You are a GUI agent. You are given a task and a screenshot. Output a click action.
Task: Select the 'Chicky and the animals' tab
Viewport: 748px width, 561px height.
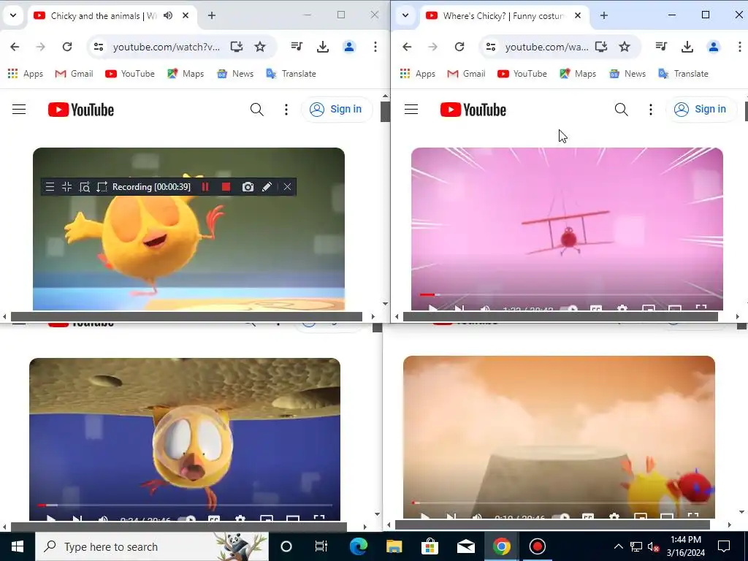click(x=103, y=16)
